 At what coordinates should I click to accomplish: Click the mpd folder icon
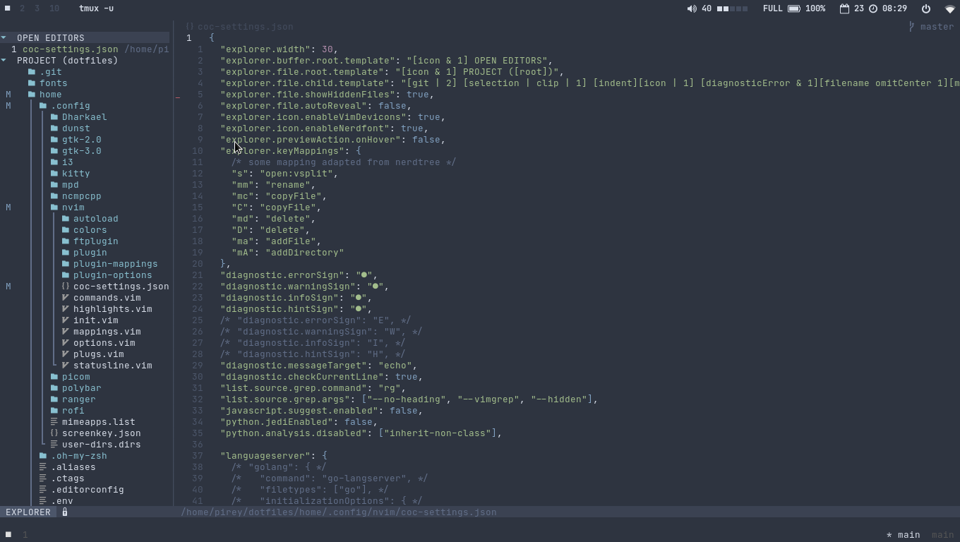pyautogui.click(x=54, y=185)
